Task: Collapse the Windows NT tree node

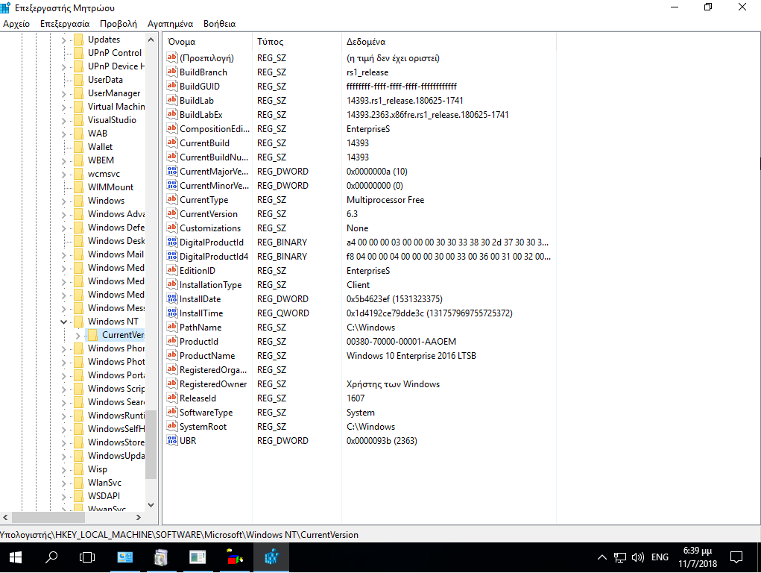Action: point(63,322)
